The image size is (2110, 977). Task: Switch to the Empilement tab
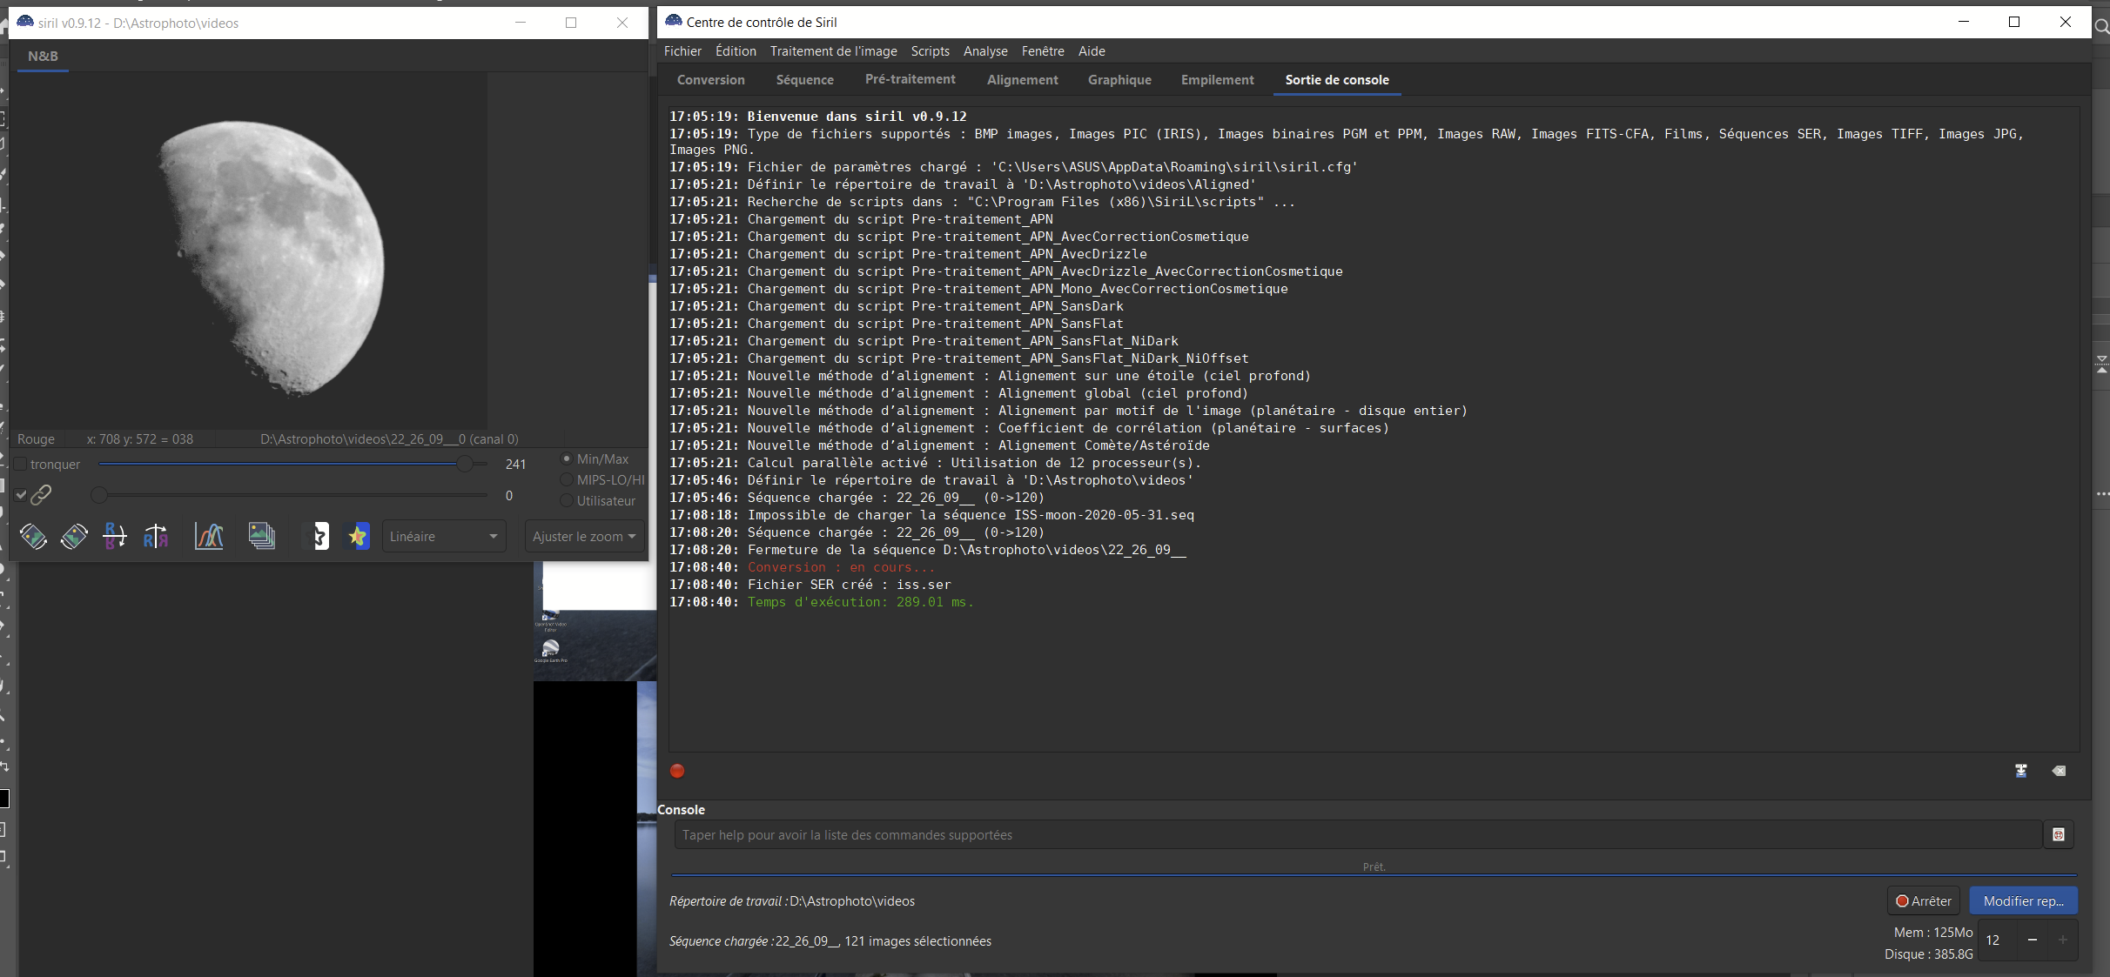click(1217, 80)
